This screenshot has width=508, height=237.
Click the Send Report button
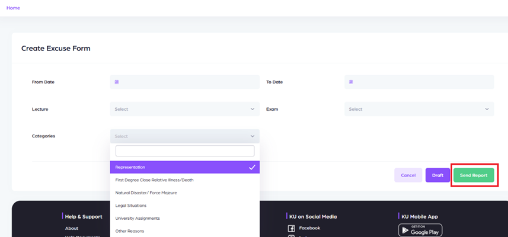[x=473, y=175]
